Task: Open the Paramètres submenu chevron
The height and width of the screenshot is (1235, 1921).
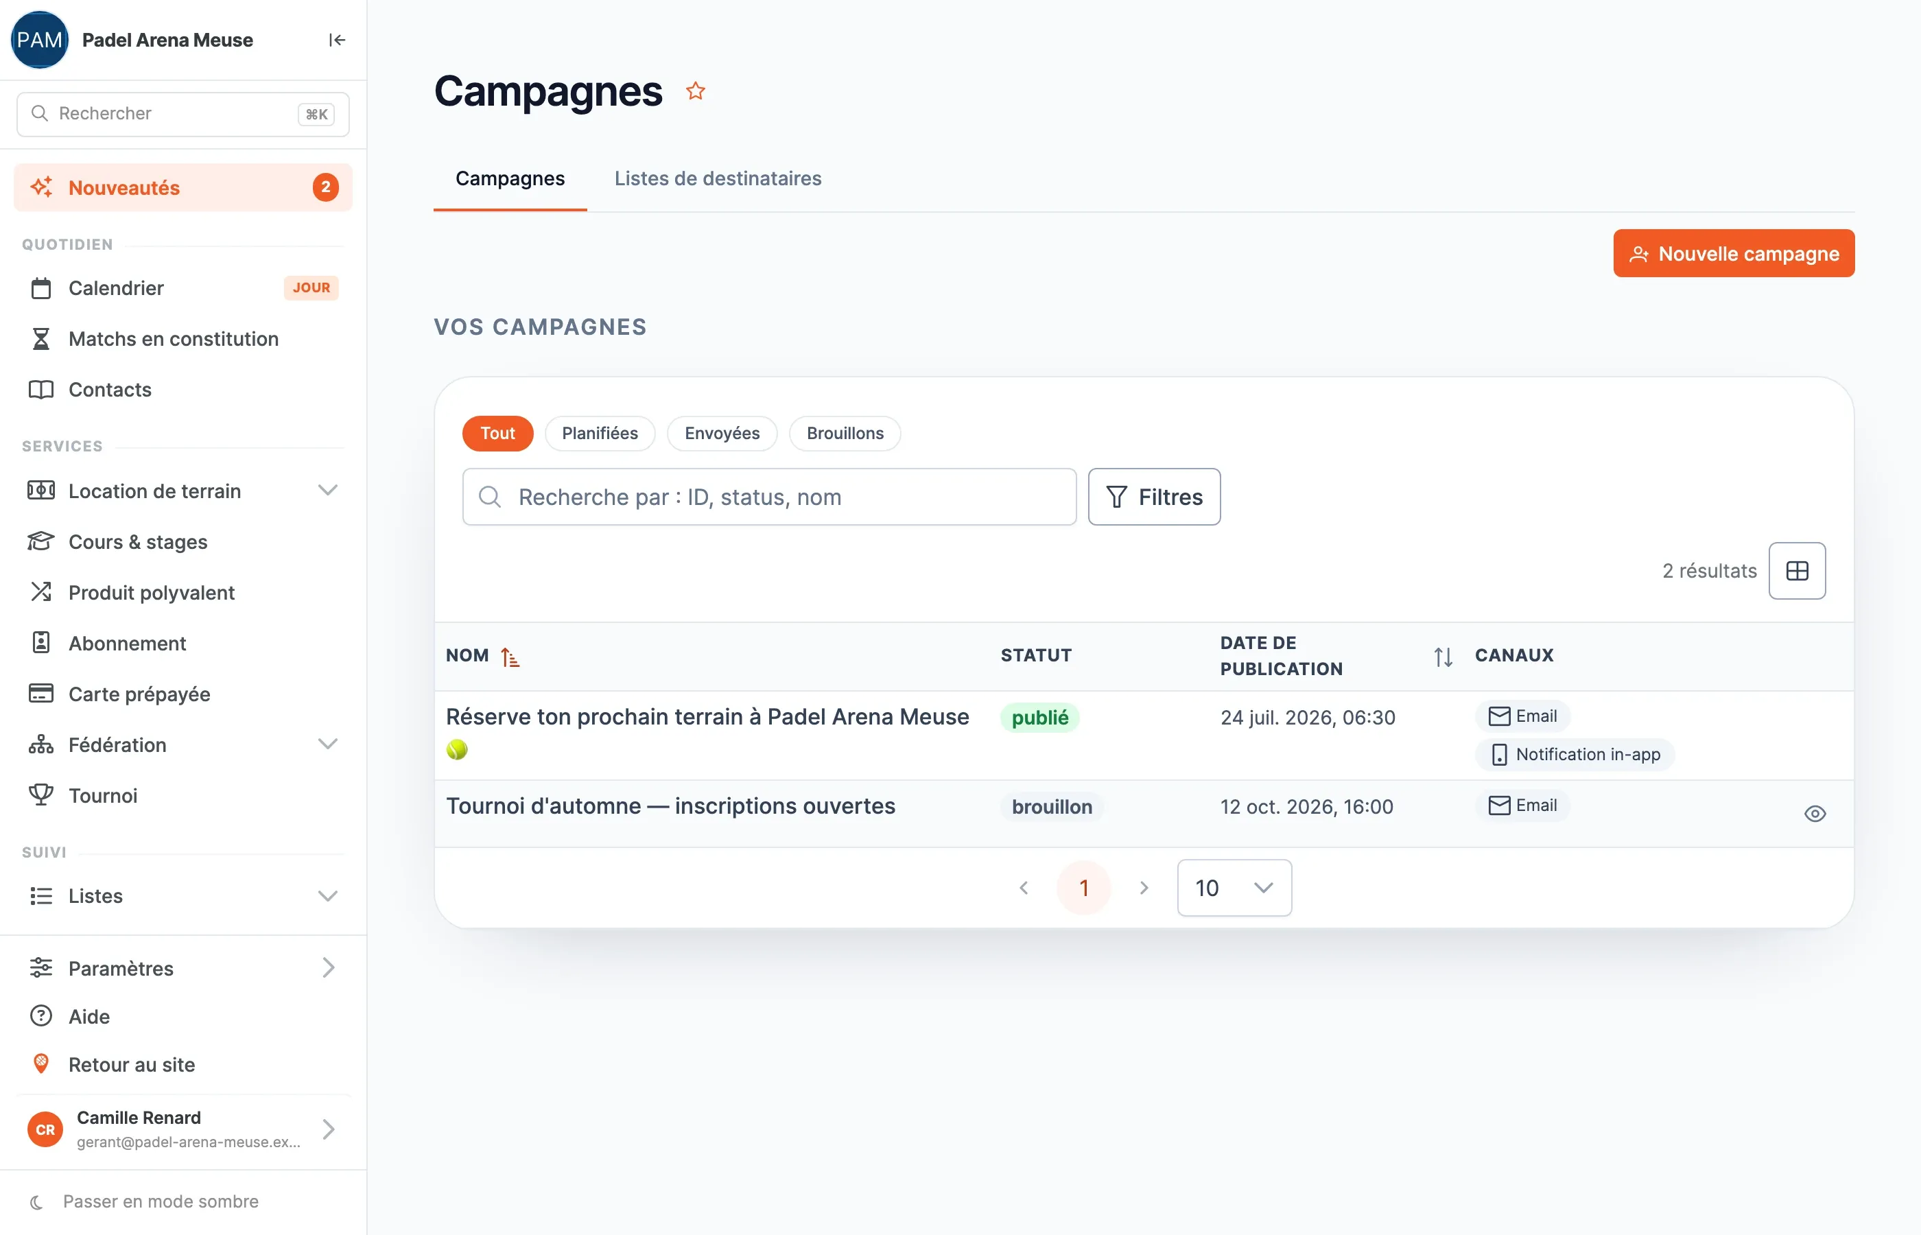Action: [x=329, y=968]
